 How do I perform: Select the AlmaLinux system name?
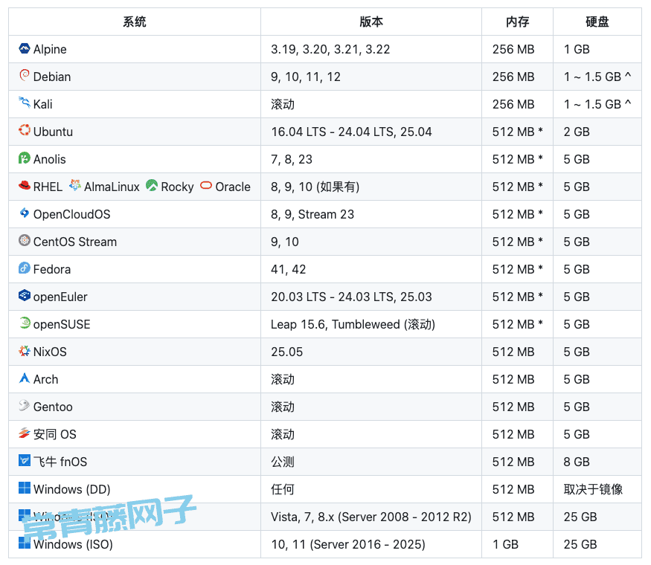[x=112, y=187]
